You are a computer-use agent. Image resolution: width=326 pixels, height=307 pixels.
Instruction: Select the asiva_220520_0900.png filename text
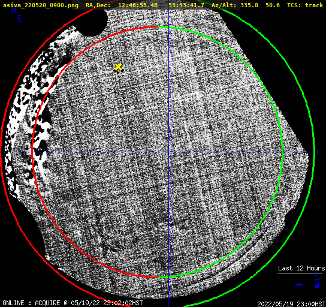coord(41,5)
